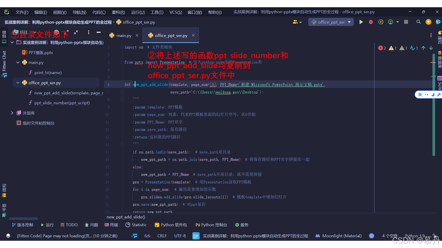442x248 pixels.
Task: Click the gray stop button
Action: 406,22
